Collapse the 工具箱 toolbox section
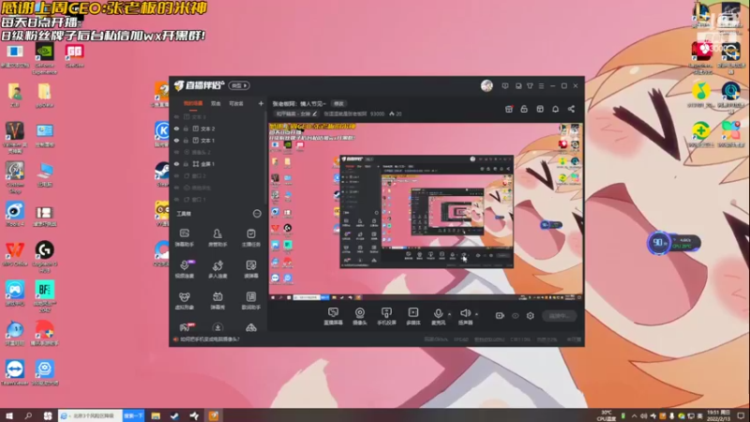 click(x=257, y=214)
